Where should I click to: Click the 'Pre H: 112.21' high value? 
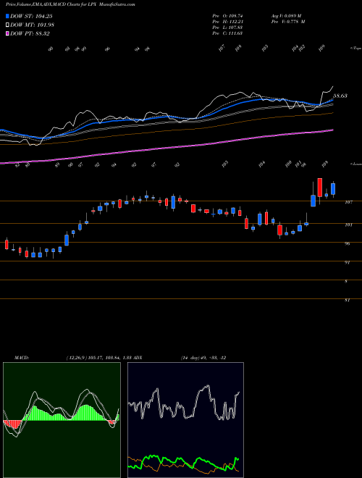tap(227, 22)
